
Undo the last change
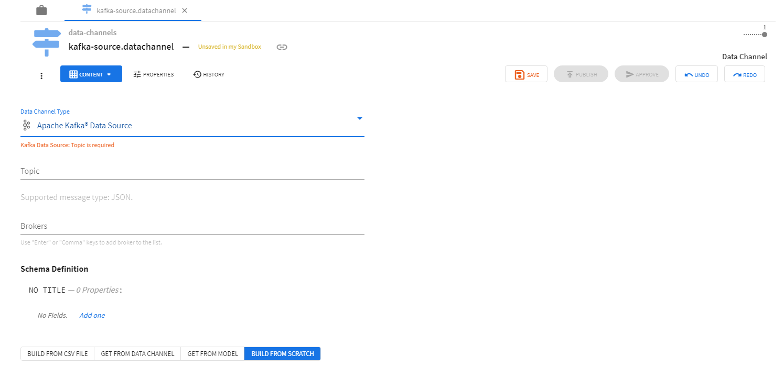coord(696,74)
